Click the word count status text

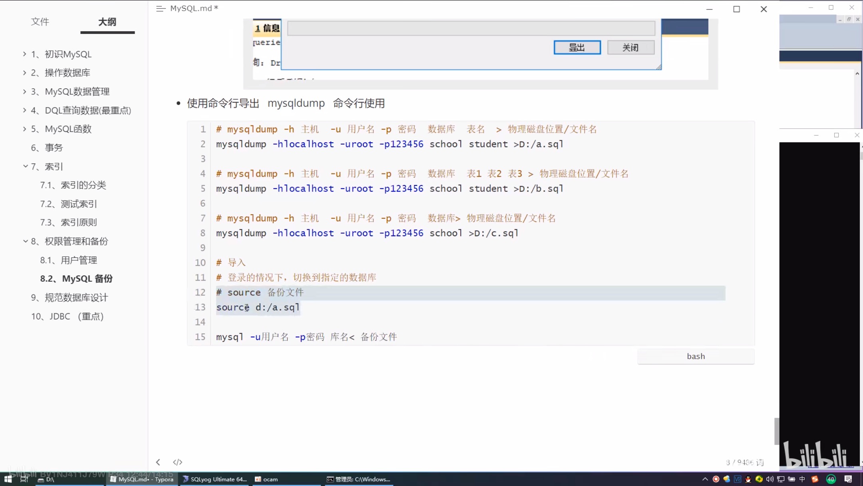(745, 462)
